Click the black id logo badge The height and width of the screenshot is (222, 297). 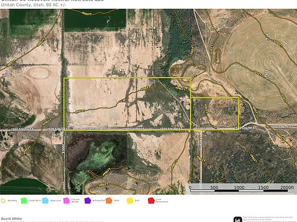[238, 219]
